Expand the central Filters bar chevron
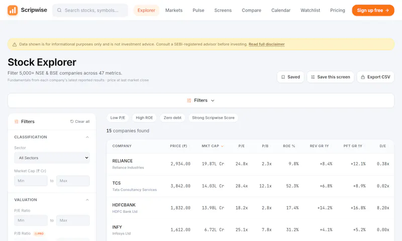The image size is (402, 241). 213,101
